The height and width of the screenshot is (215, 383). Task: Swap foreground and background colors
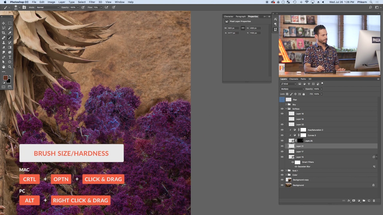tap(10, 76)
